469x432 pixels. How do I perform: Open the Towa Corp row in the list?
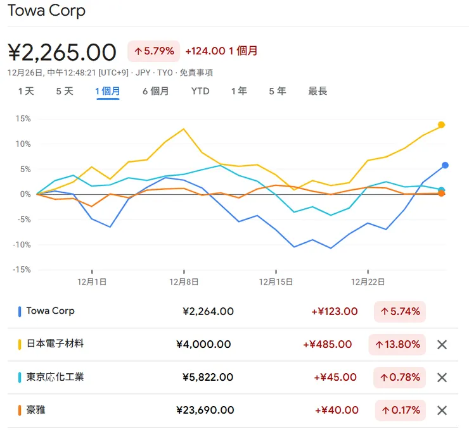[233, 312]
